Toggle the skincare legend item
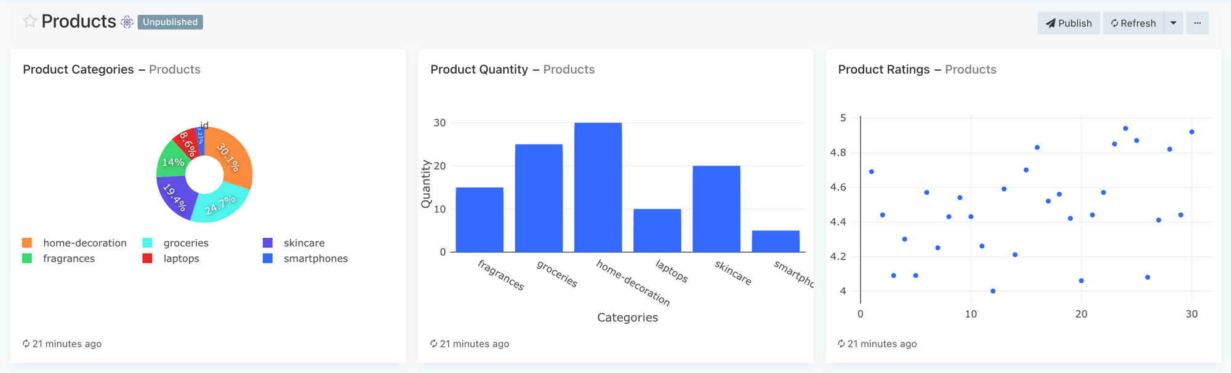 click(x=303, y=243)
